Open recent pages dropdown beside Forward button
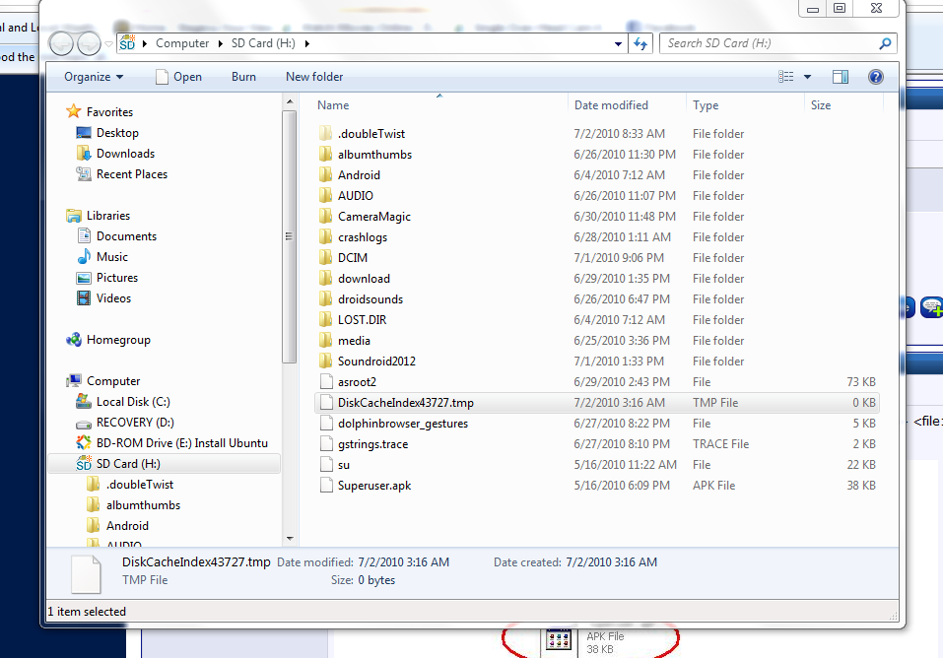Viewport: 943px width, 658px height. (x=108, y=44)
